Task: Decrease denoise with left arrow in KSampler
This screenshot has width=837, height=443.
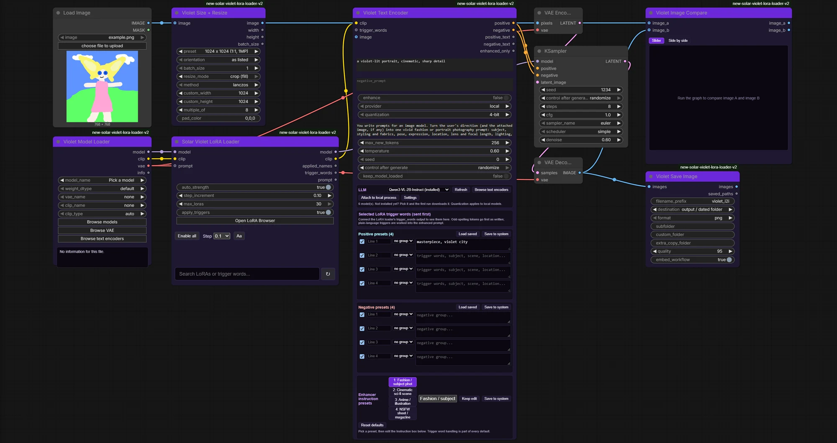Action: click(543, 140)
